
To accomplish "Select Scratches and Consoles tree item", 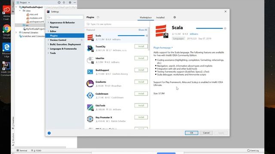I will tap(32, 36).
